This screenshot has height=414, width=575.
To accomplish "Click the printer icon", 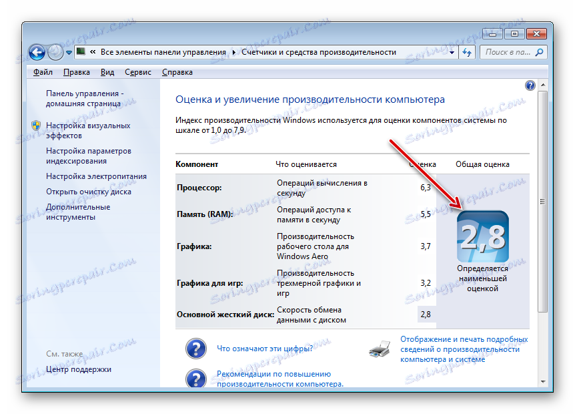I will [380, 349].
